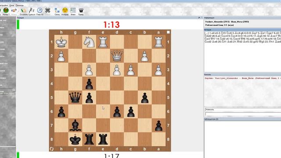281x158 pixels.
Task: Select the black king on g8
Action: [x=75, y=139]
